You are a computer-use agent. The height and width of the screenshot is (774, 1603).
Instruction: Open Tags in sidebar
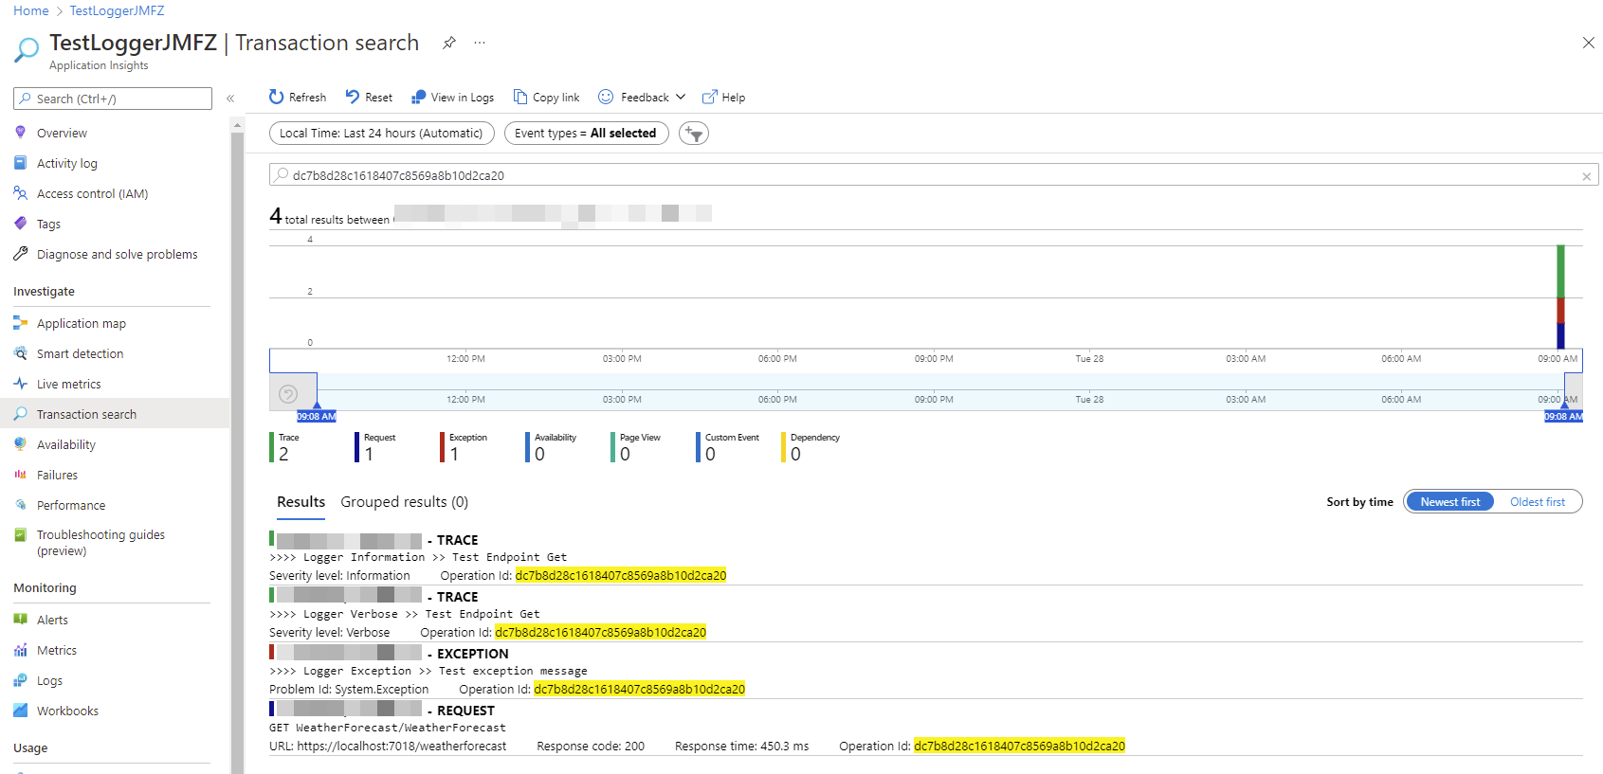coord(48,225)
